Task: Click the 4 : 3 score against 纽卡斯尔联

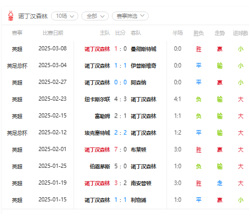Action: click(120, 99)
